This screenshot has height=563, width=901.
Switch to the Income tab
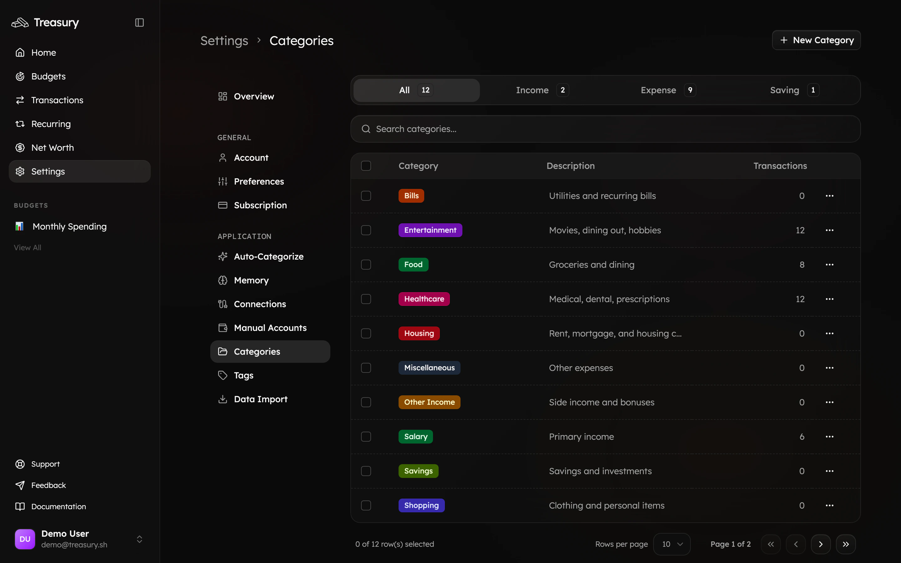[542, 90]
